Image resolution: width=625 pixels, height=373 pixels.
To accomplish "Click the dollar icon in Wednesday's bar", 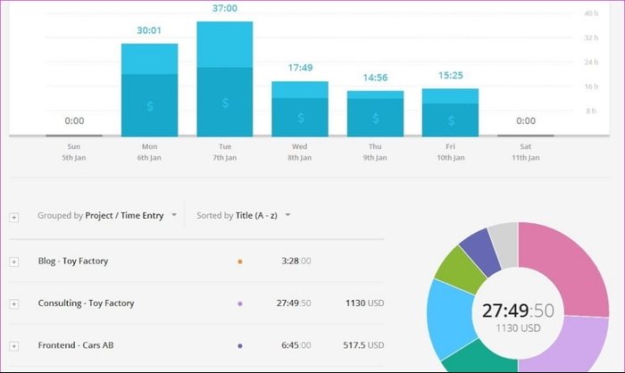I will click(x=299, y=118).
